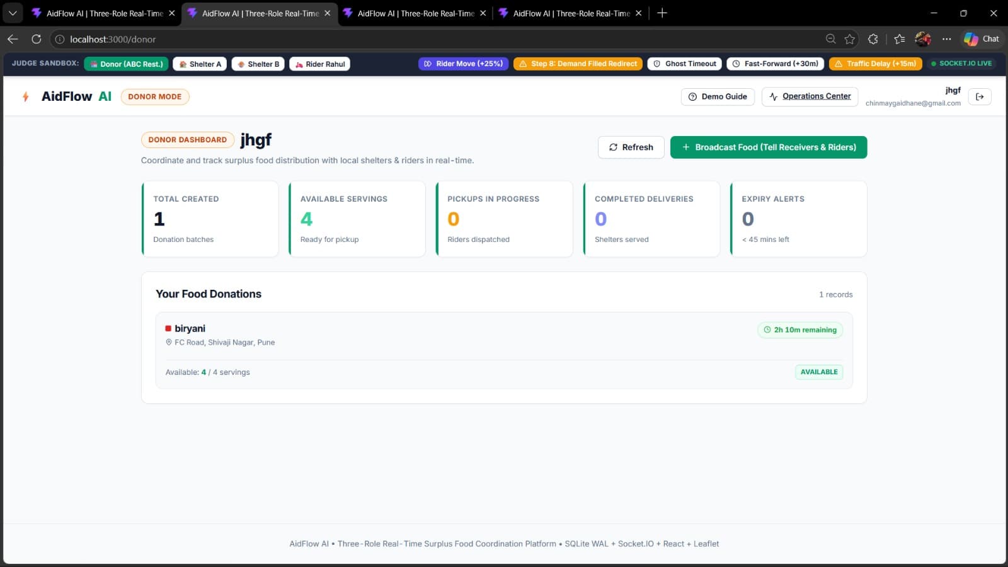Trigger the Ghost Timeout scenario
The width and height of the screenshot is (1008, 567).
pos(685,64)
